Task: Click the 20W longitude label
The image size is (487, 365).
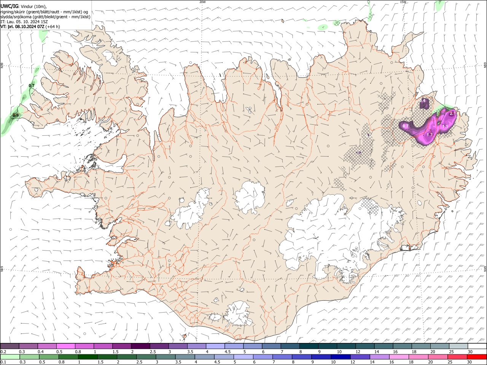Action: tap(202, 2)
